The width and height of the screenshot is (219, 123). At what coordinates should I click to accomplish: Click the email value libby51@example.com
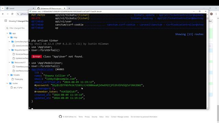point(60,79)
